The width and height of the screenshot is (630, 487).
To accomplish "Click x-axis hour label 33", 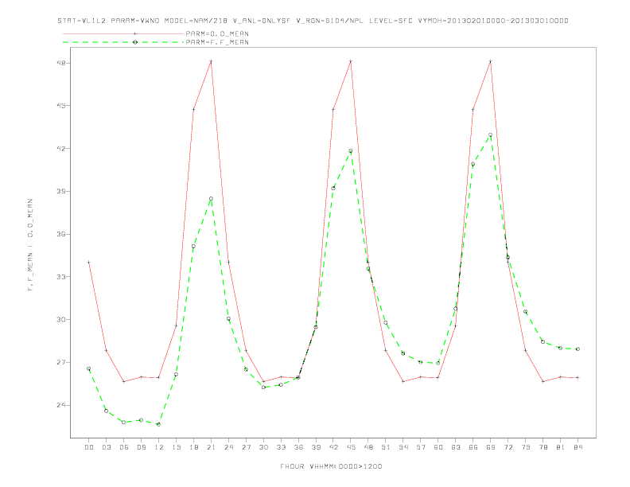I will pyautogui.click(x=281, y=447).
